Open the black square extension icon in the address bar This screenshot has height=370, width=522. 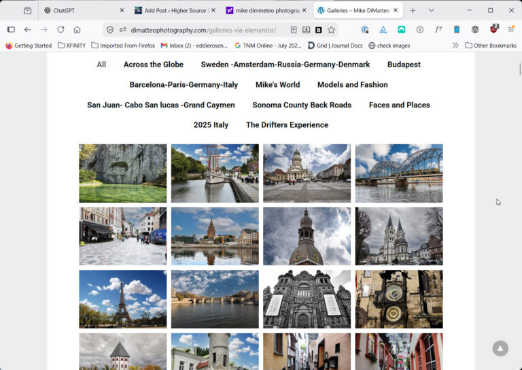pos(319,30)
